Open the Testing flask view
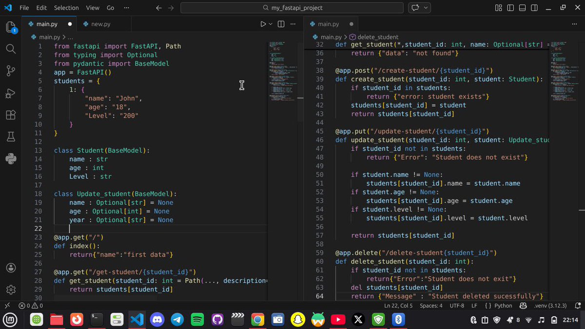This screenshot has width=585, height=329. coord(11,137)
